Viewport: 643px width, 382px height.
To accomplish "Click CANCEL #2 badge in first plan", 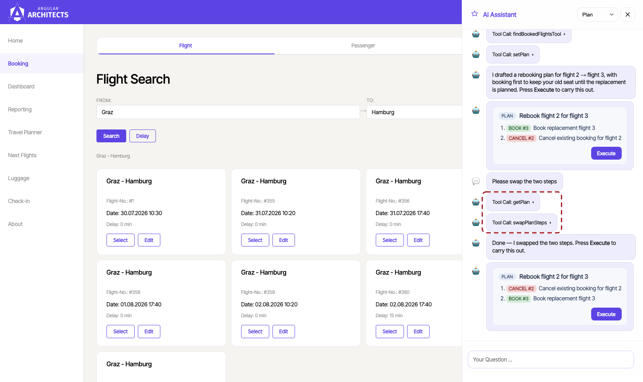I will pos(521,138).
